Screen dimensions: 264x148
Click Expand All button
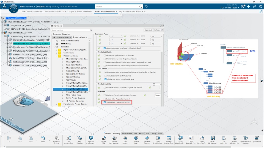pyautogui.click(x=148, y=30)
